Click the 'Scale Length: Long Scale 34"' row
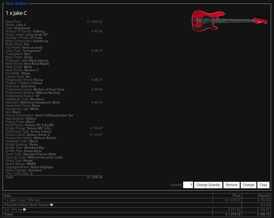Viewport: 274px width, 218px height. click(x=27, y=35)
